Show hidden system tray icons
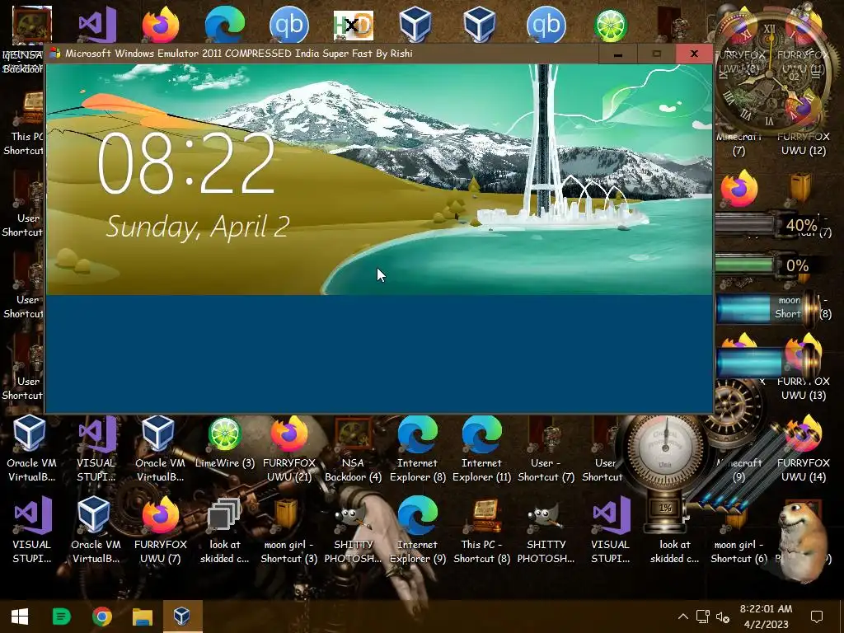The image size is (844, 633). (x=682, y=617)
